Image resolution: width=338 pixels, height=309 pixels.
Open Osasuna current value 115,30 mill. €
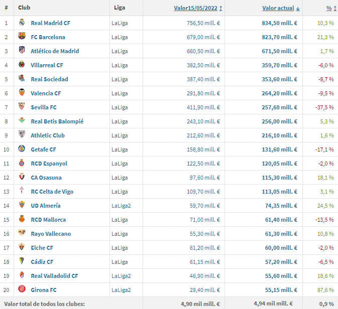(280, 178)
